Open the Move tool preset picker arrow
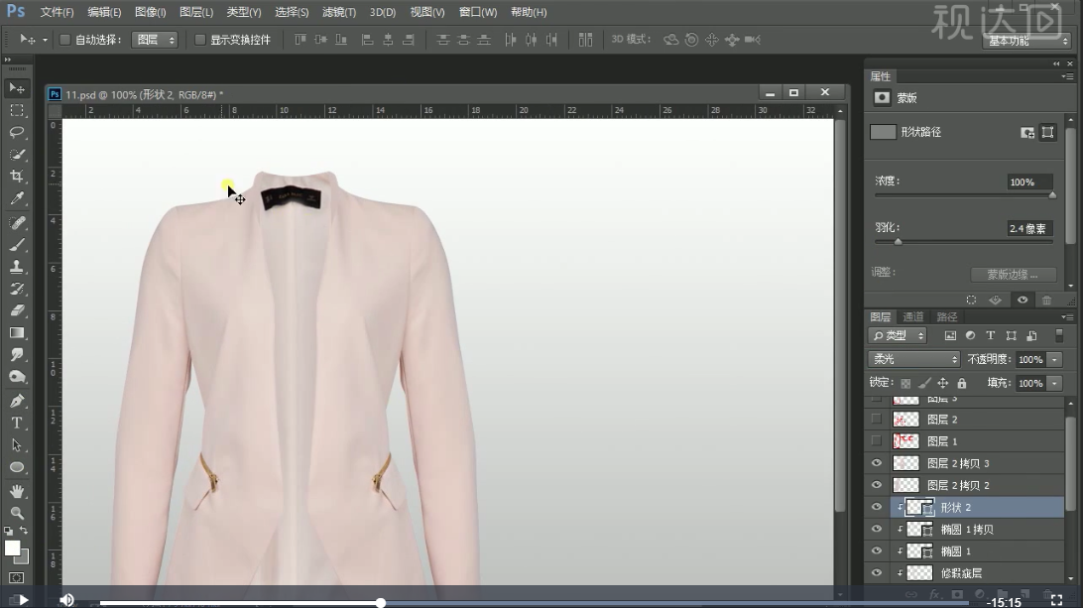The height and width of the screenshot is (608, 1083). (45, 40)
